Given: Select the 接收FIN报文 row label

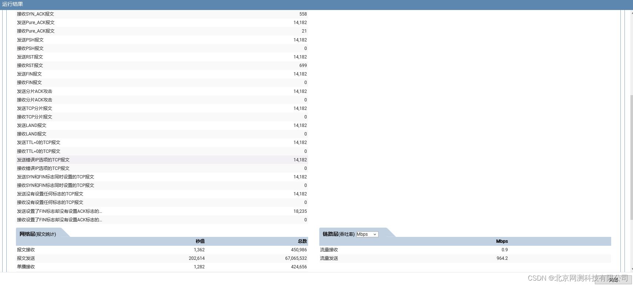Looking at the screenshot, I should [29, 83].
